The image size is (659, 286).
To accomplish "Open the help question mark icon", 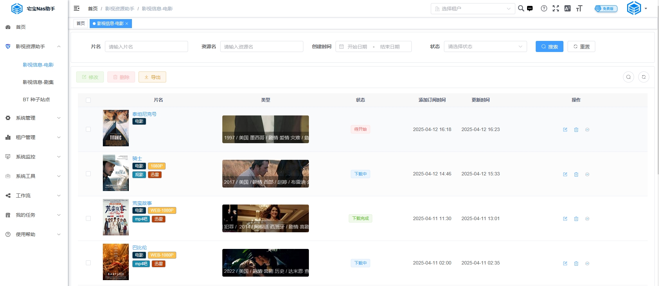I will (x=544, y=8).
